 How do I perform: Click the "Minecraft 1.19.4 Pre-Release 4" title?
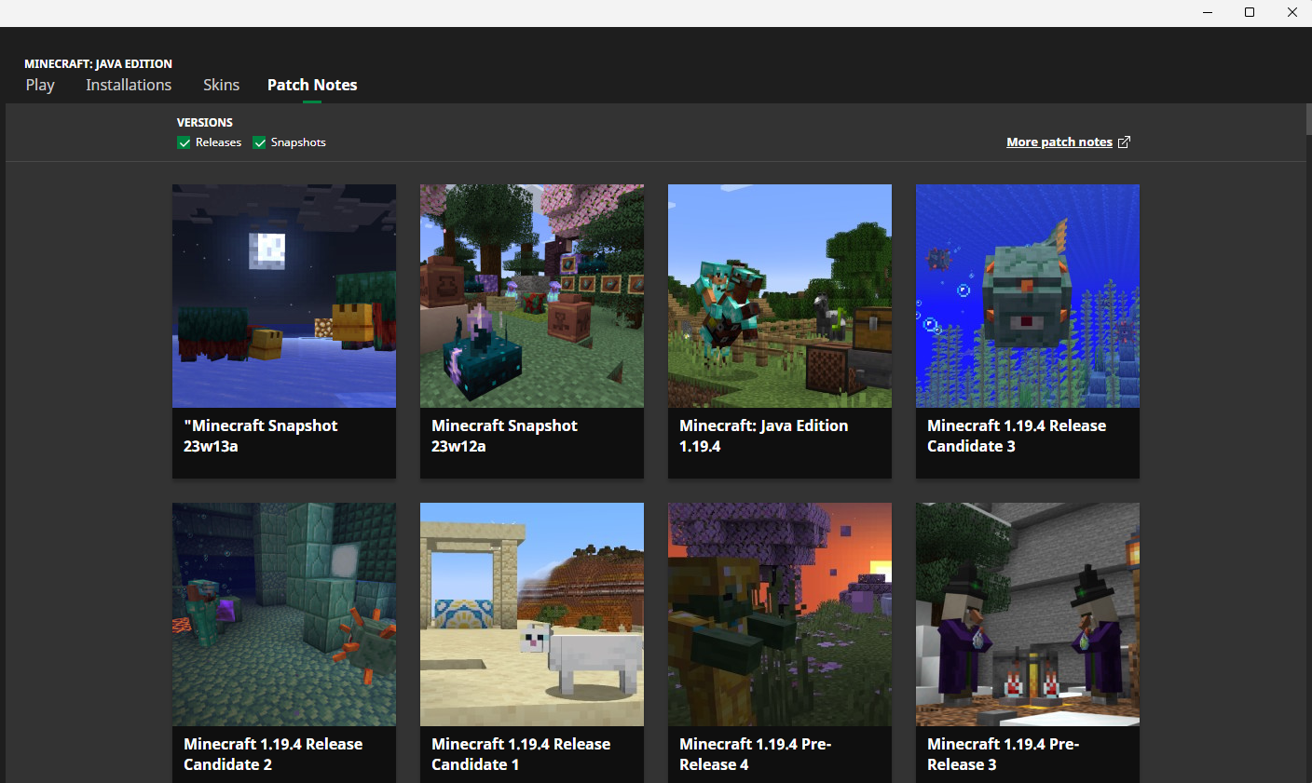tap(756, 754)
